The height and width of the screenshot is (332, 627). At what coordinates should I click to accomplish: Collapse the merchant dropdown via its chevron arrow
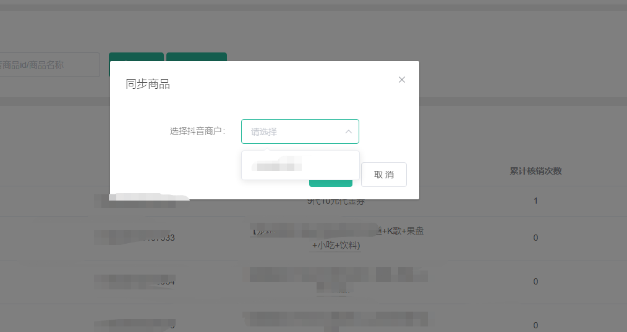(x=348, y=131)
